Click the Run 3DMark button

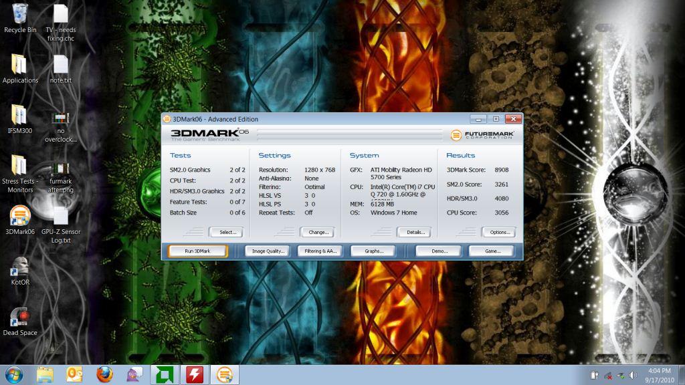pyautogui.click(x=197, y=251)
